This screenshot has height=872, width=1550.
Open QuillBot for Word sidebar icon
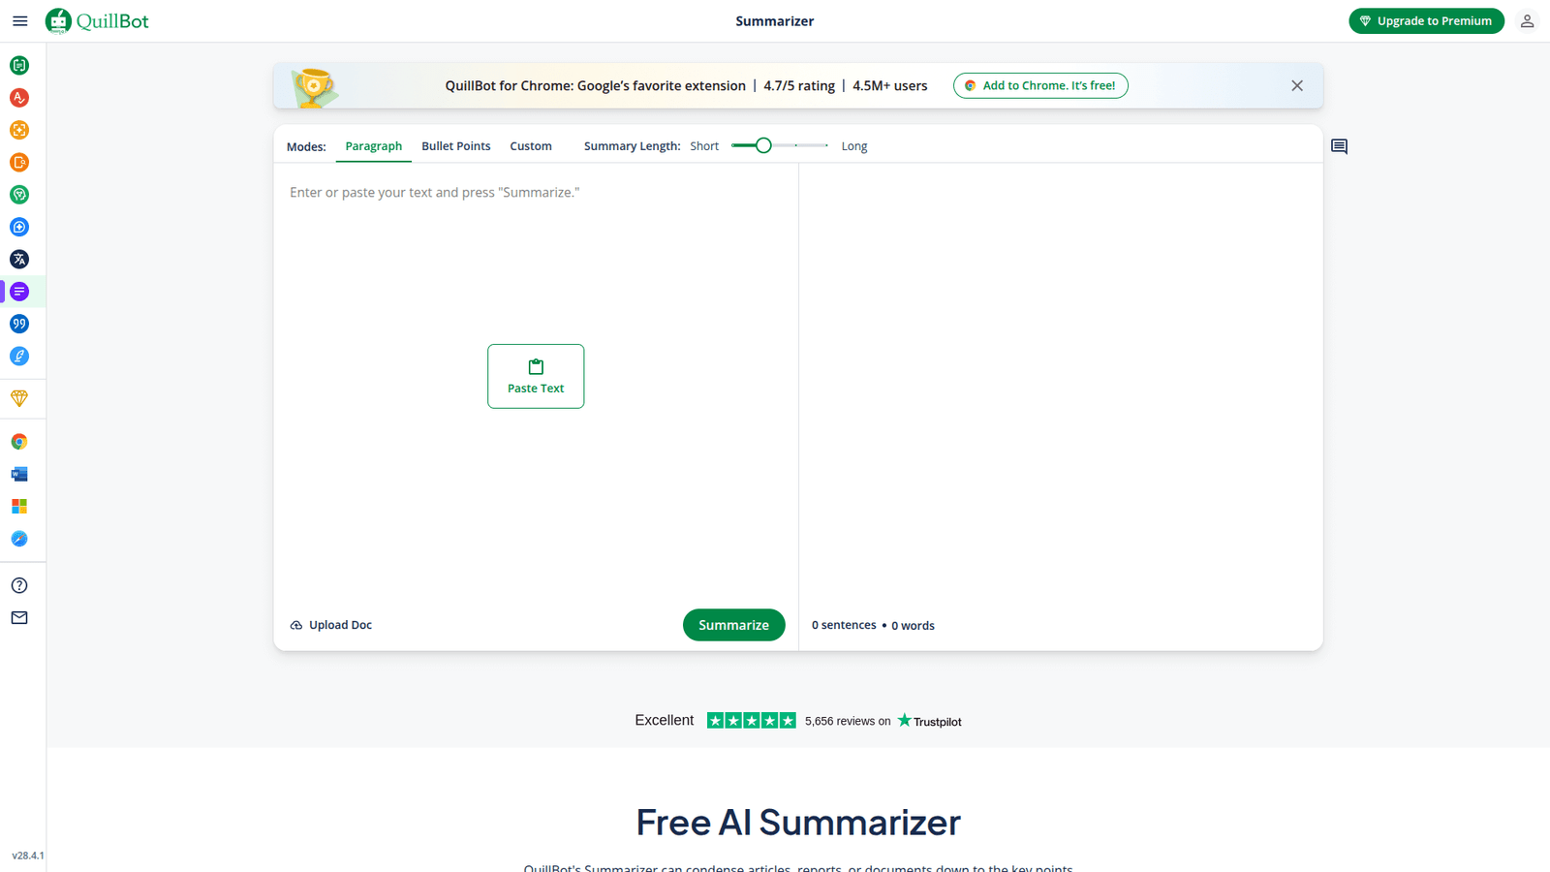point(19,475)
